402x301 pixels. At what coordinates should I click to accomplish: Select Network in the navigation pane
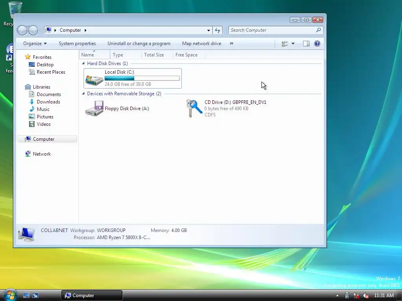click(x=42, y=154)
